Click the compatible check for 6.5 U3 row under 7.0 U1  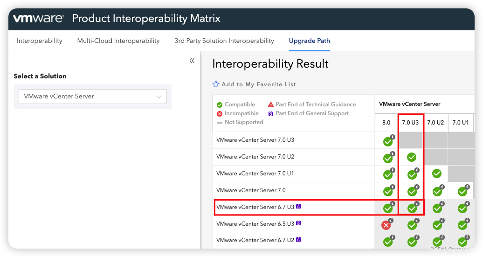[x=462, y=225]
